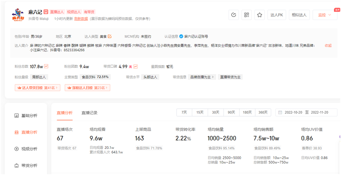Select the 15天 time range

tap(200, 112)
